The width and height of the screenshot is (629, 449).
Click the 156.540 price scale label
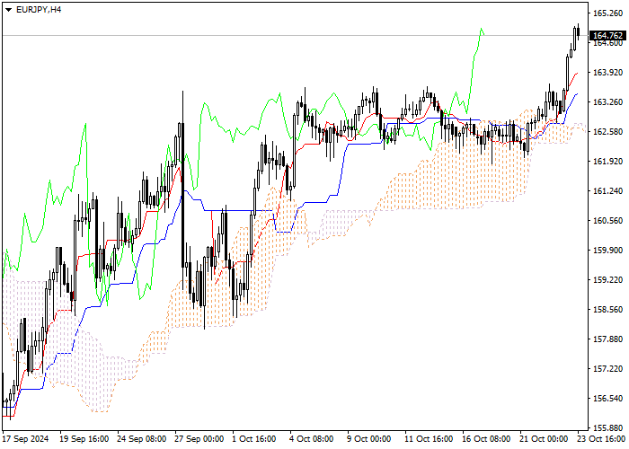(x=607, y=399)
